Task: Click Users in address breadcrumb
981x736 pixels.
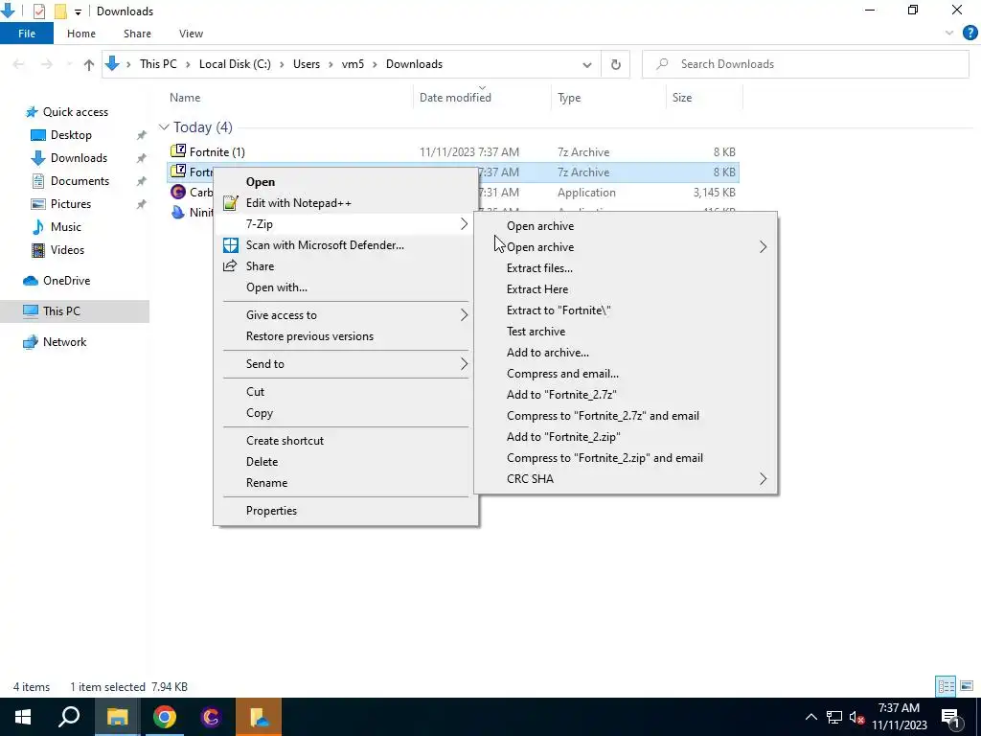Action: tap(307, 64)
